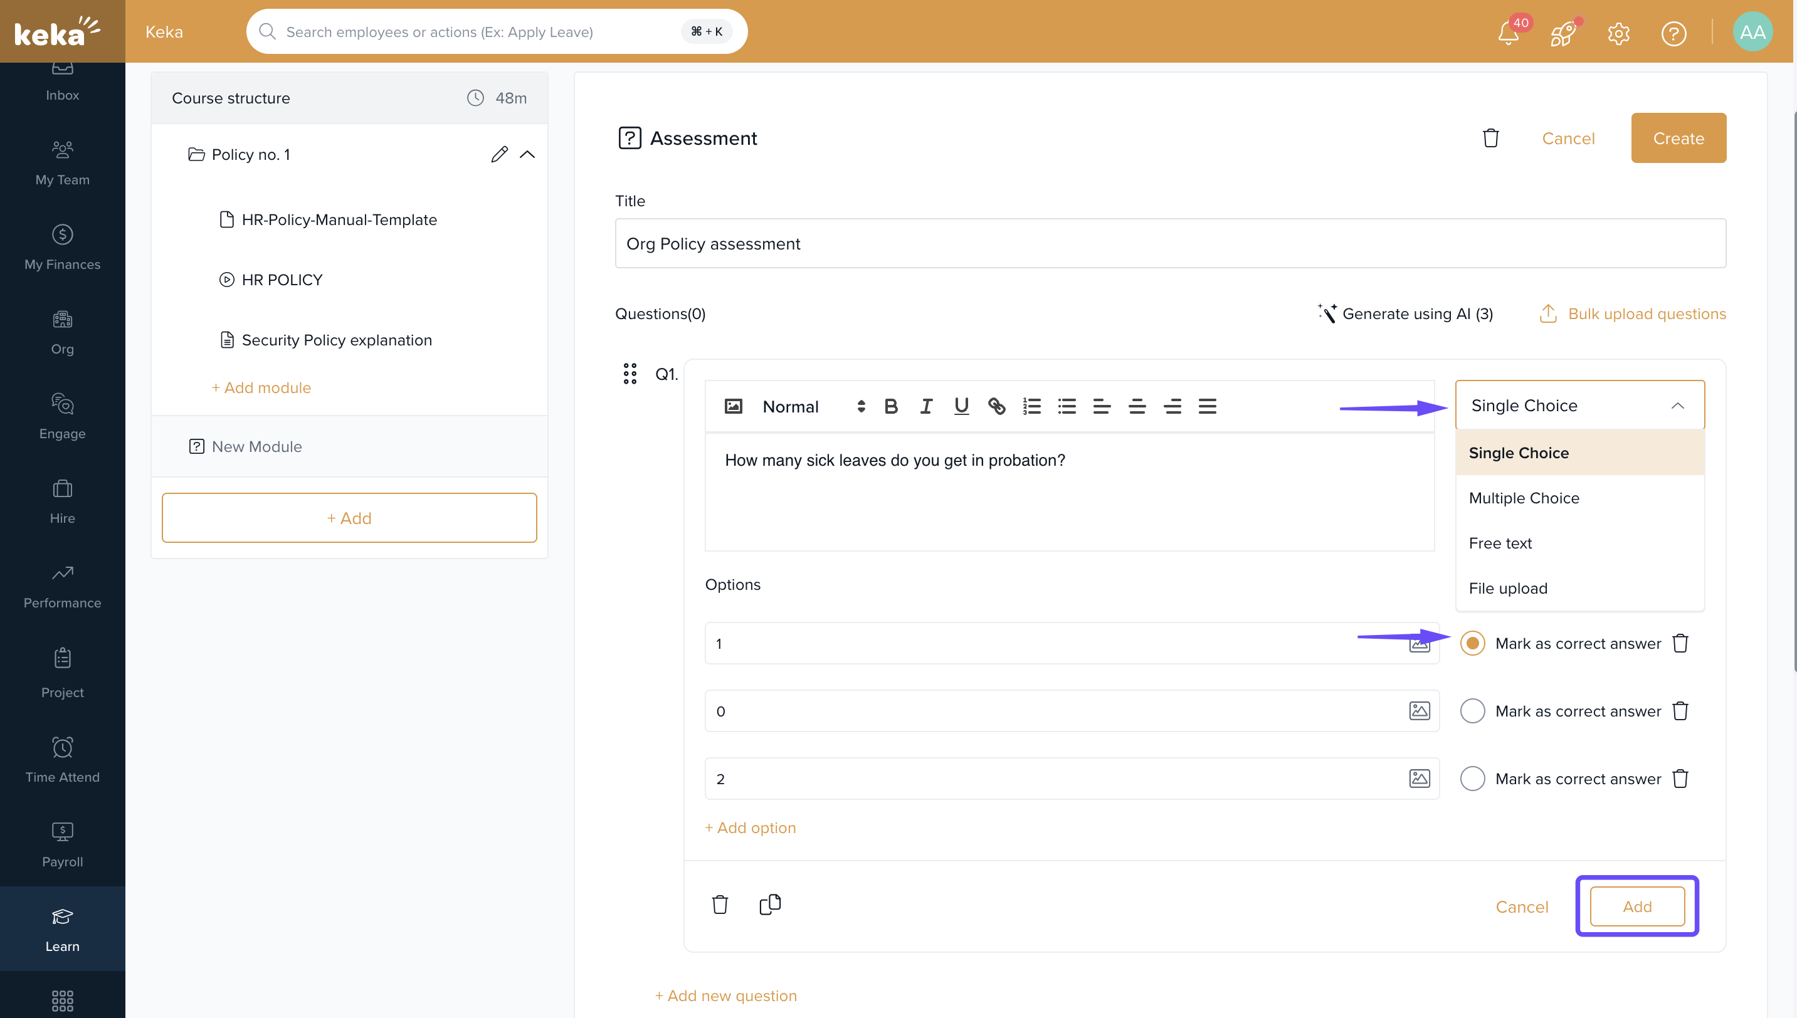Select the Free text option
Screen dimensions: 1797x1018
point(1500,543)
